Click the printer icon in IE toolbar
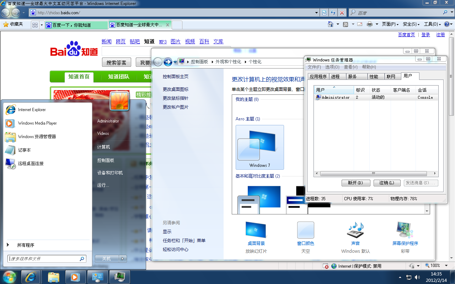This screenshot has height=284, width=455. click(370, 24)
